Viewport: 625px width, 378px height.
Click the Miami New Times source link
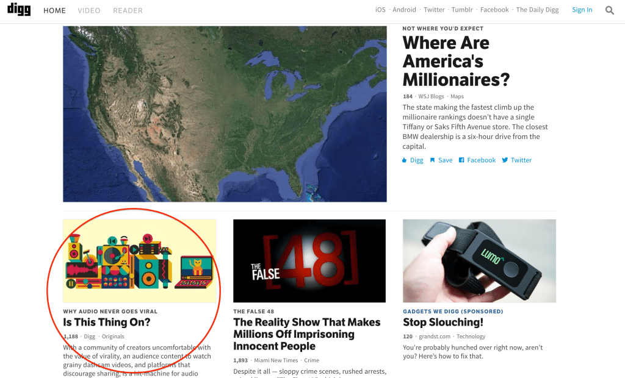[x=276, y=360]
